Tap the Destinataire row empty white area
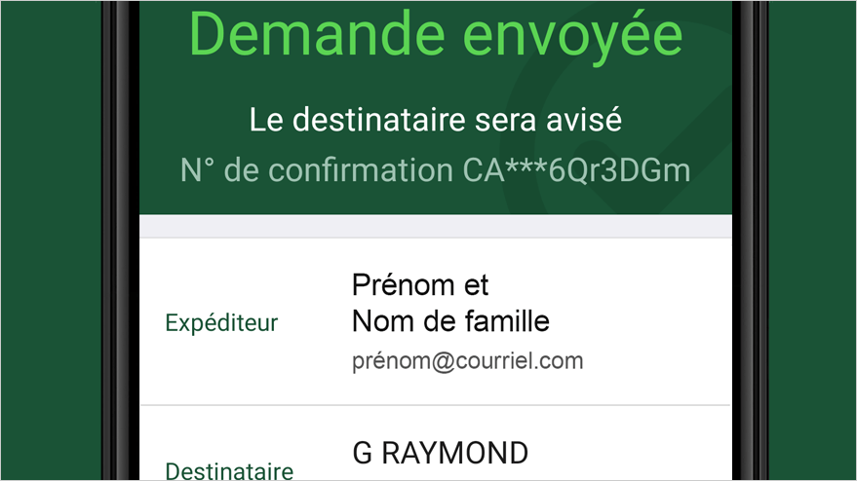Image resolution: width=857 pixels, height=481 pixels. click(x=629, y=453)
